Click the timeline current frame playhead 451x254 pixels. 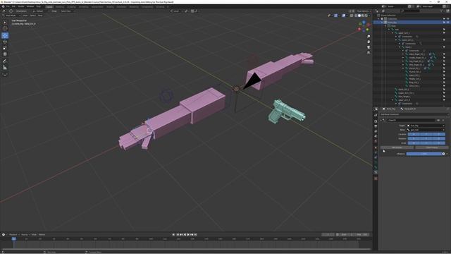tap(13, 238)
